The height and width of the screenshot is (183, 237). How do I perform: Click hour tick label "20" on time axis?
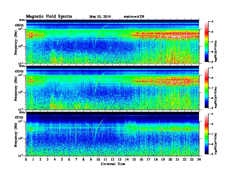click(x=170, y=159)
